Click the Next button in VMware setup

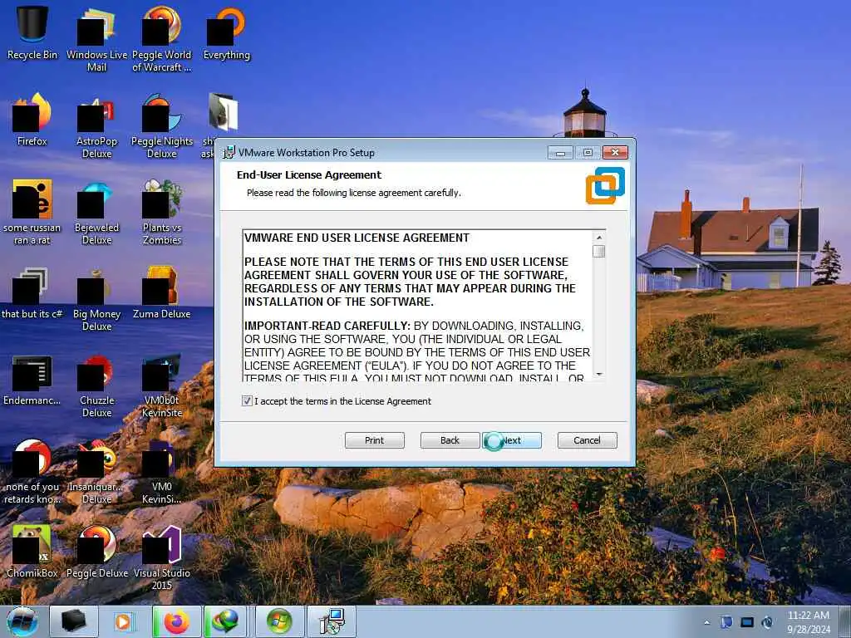point(512,440)
